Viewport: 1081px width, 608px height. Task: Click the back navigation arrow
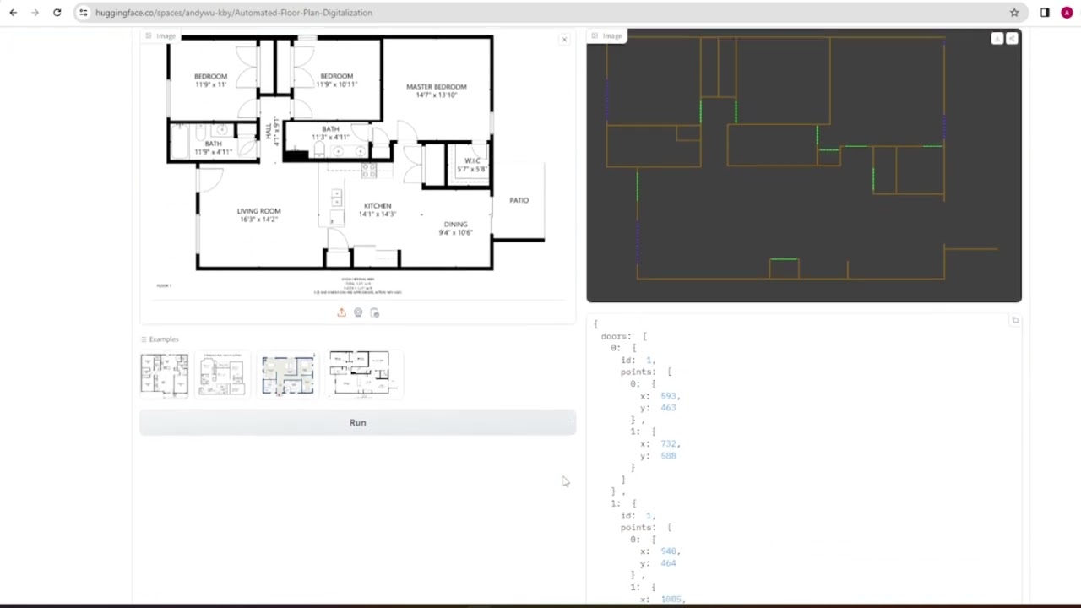pyautogui.click(x=13, y=13)
